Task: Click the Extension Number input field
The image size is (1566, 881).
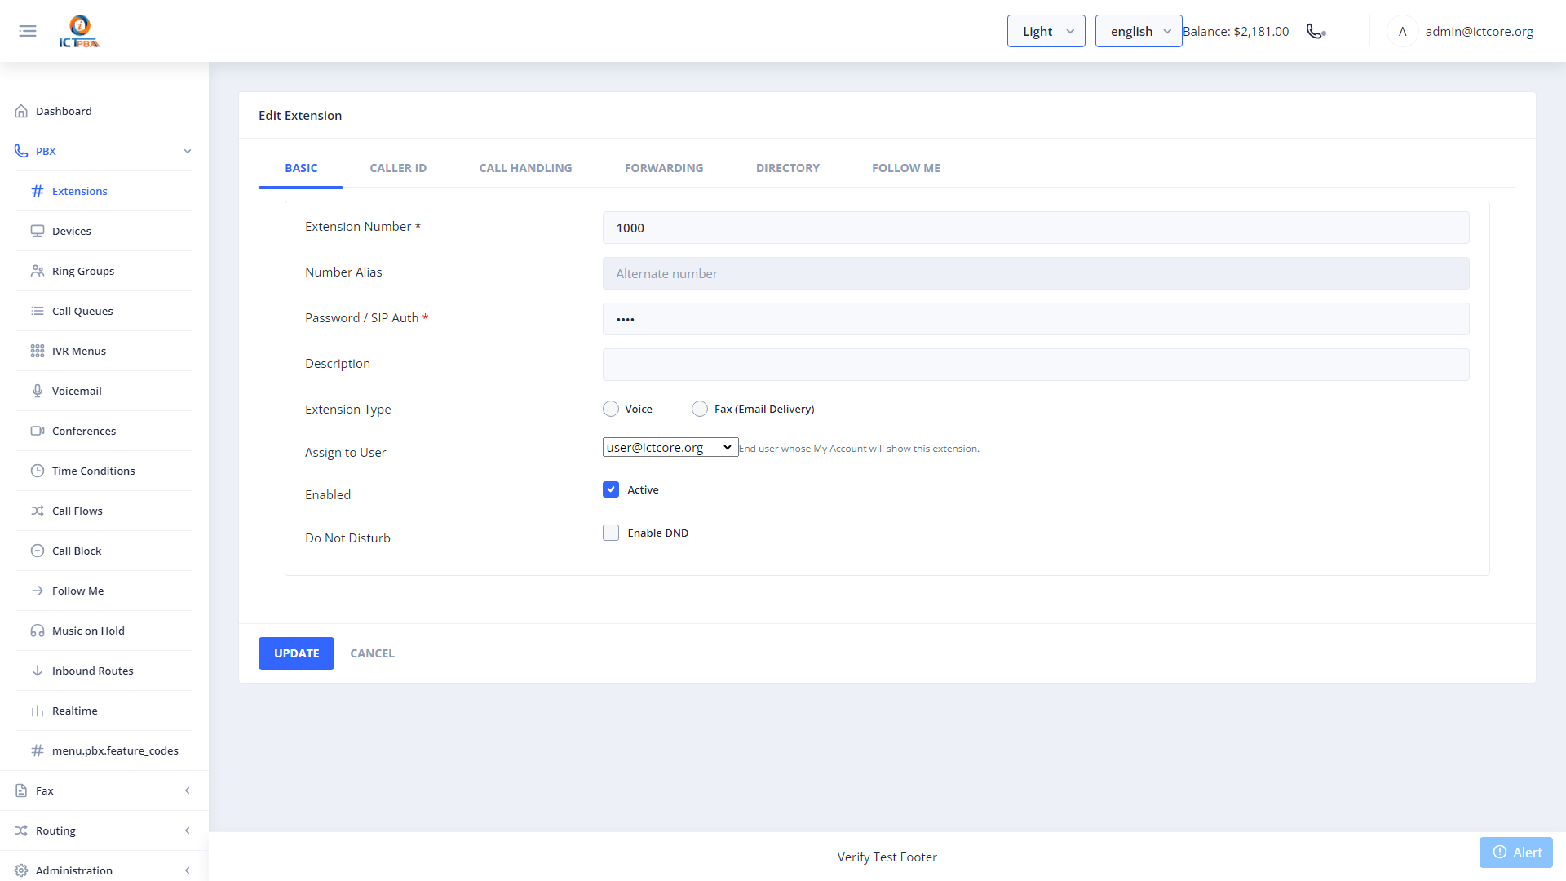Action: coord(1036,228)
